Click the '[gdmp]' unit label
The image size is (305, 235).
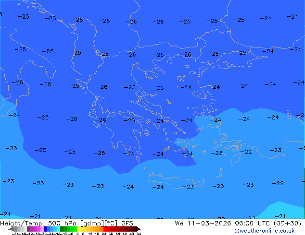point(92,223)
